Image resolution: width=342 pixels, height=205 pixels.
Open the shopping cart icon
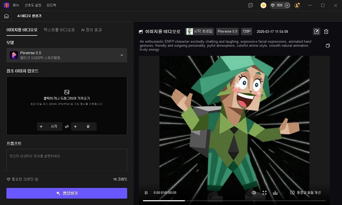[263, 5]
